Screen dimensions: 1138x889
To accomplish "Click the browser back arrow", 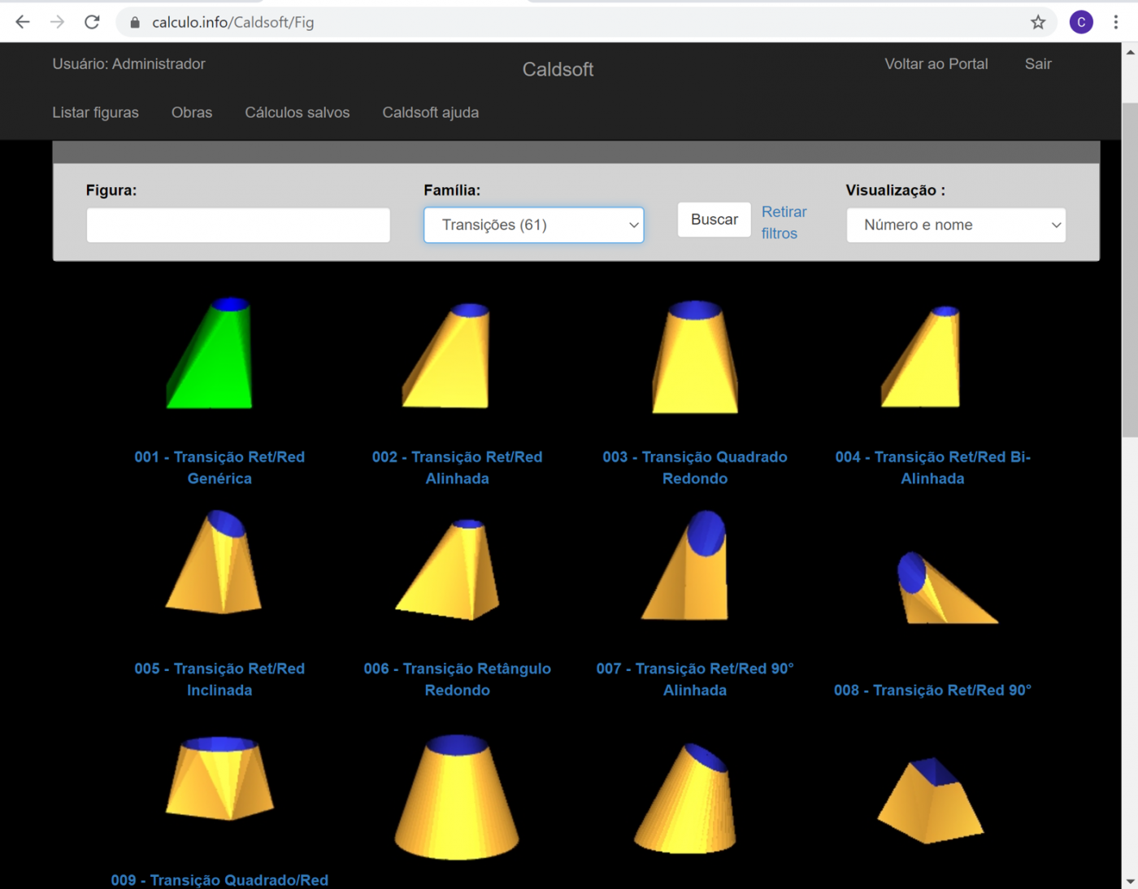I will [x=23, y=22].
